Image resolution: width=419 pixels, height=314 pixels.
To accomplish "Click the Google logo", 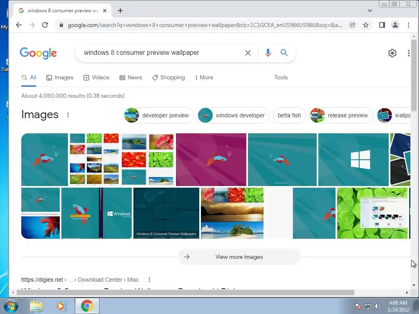I will click(x=38, y=53).
